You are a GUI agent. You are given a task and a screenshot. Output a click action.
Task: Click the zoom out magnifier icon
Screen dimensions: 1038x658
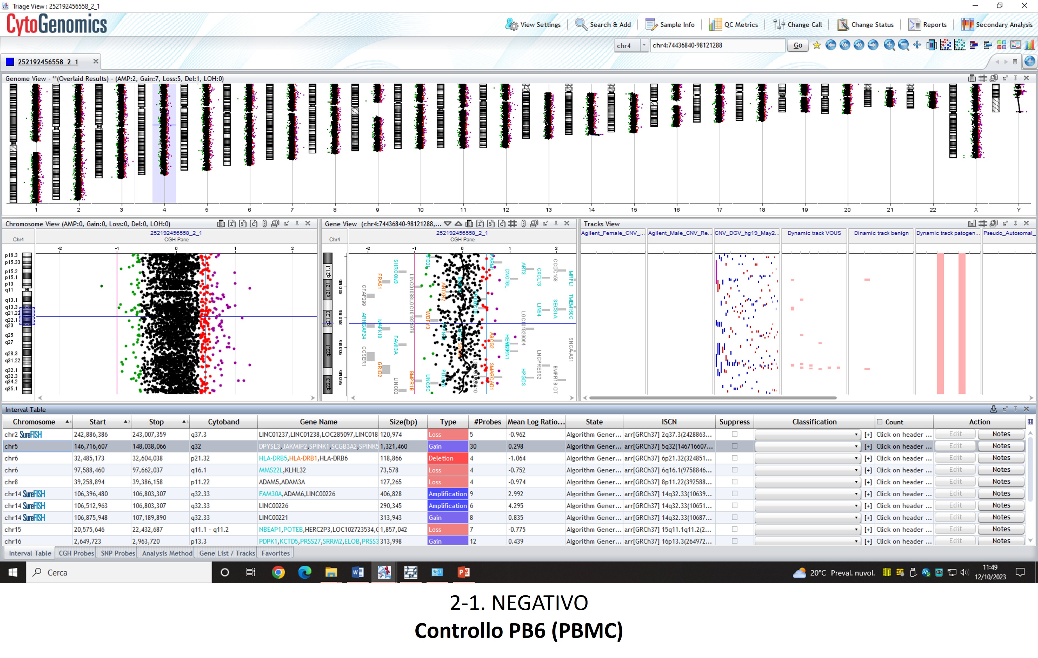tap(903, 45)
